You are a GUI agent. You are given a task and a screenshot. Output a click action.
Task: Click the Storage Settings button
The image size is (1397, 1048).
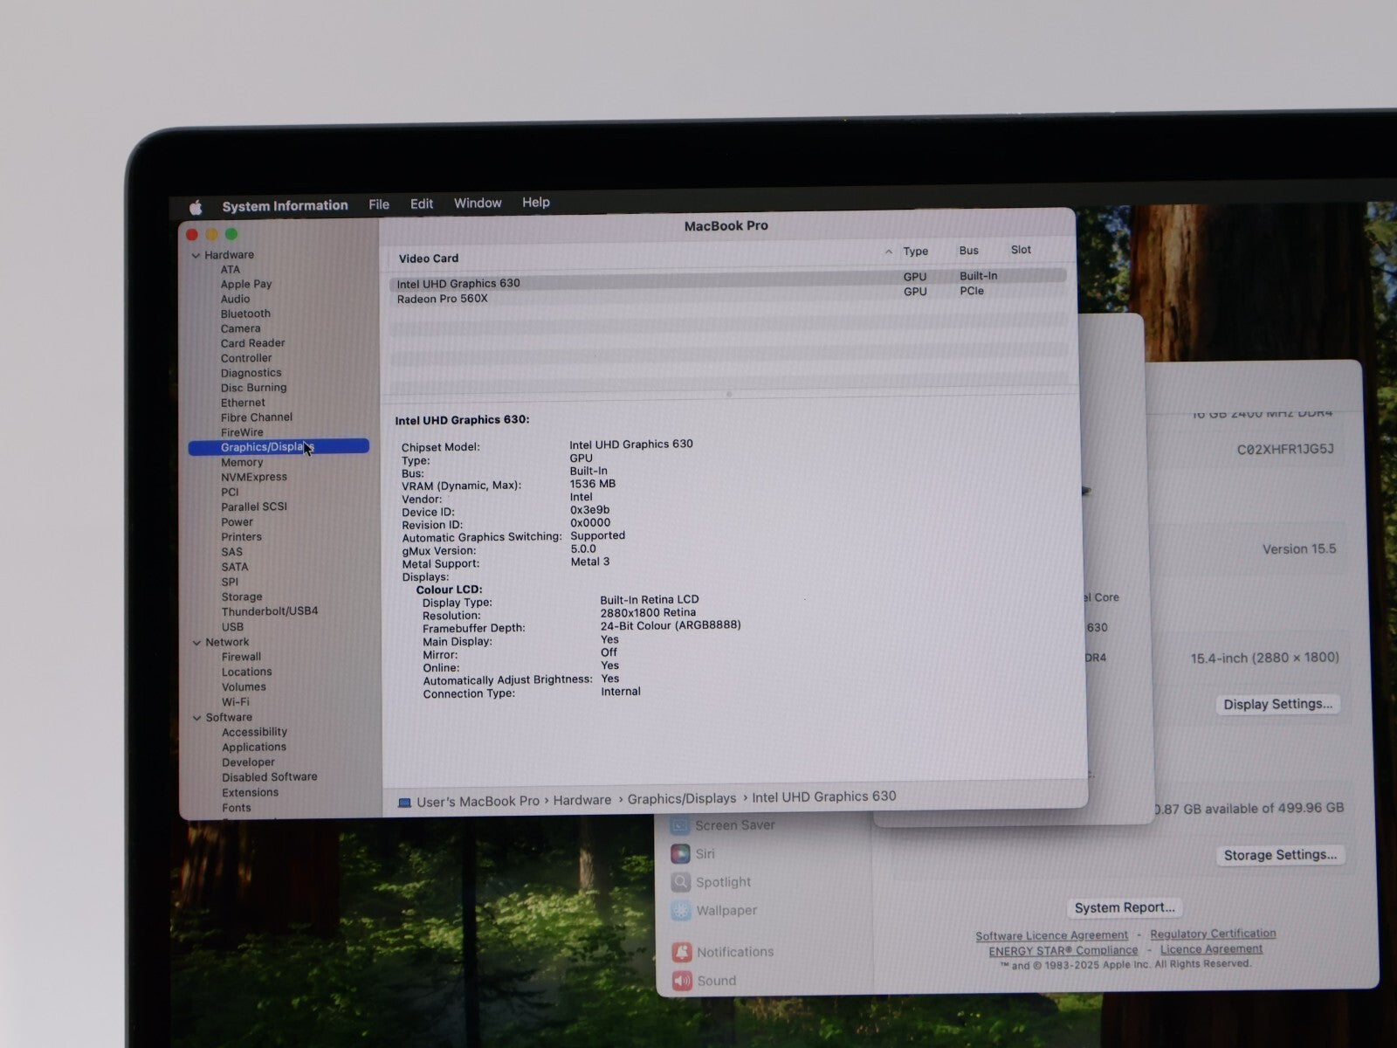coord(1280,855)
